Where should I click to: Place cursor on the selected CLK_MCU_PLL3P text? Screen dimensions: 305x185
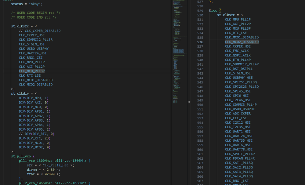click(31, 71)
